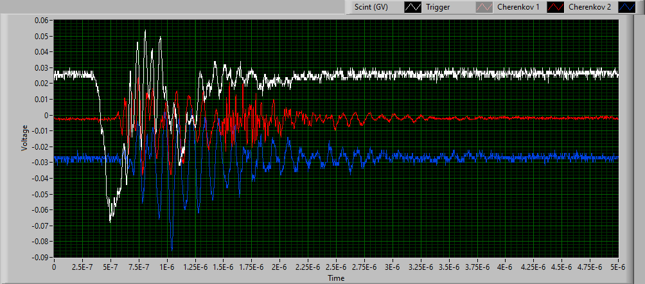Click the 3.5E-6 Time tick label
The height and width of the screenshot is (284, 645).
tap(449, 266)
